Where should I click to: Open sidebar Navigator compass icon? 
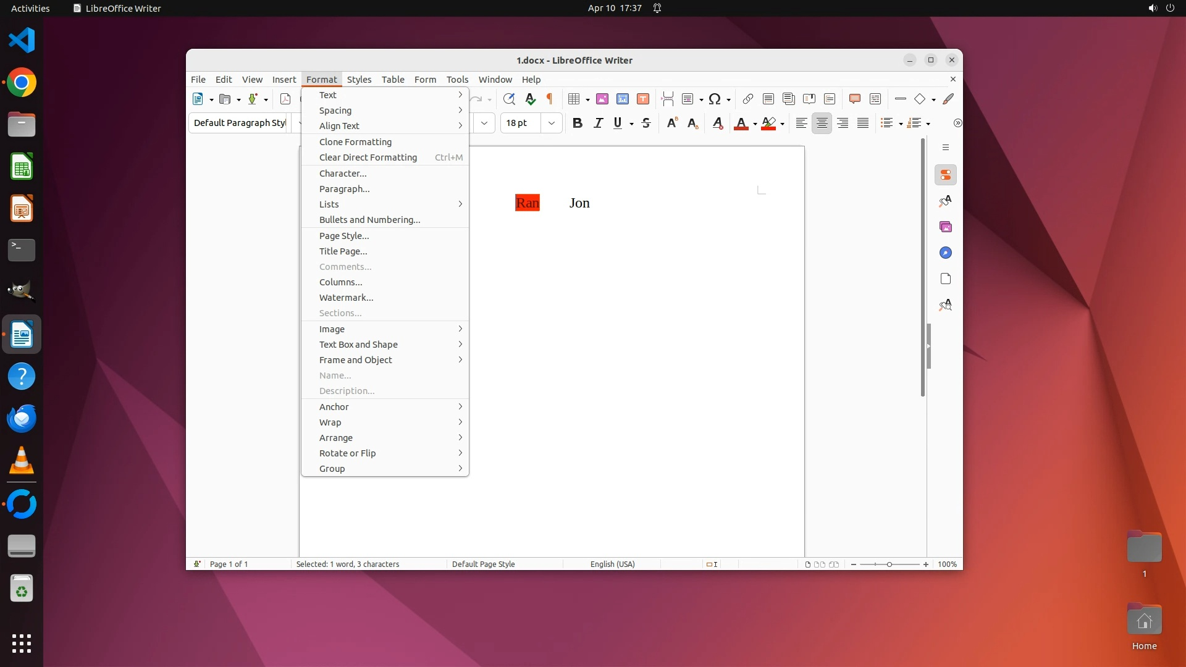(945, 253)
